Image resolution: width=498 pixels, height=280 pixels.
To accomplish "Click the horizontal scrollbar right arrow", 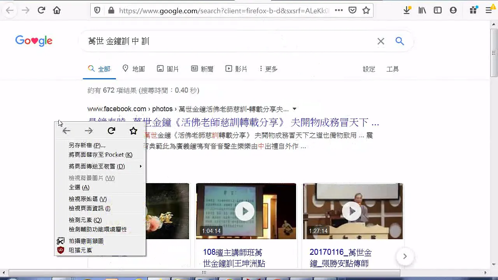I will pos(485,273).
